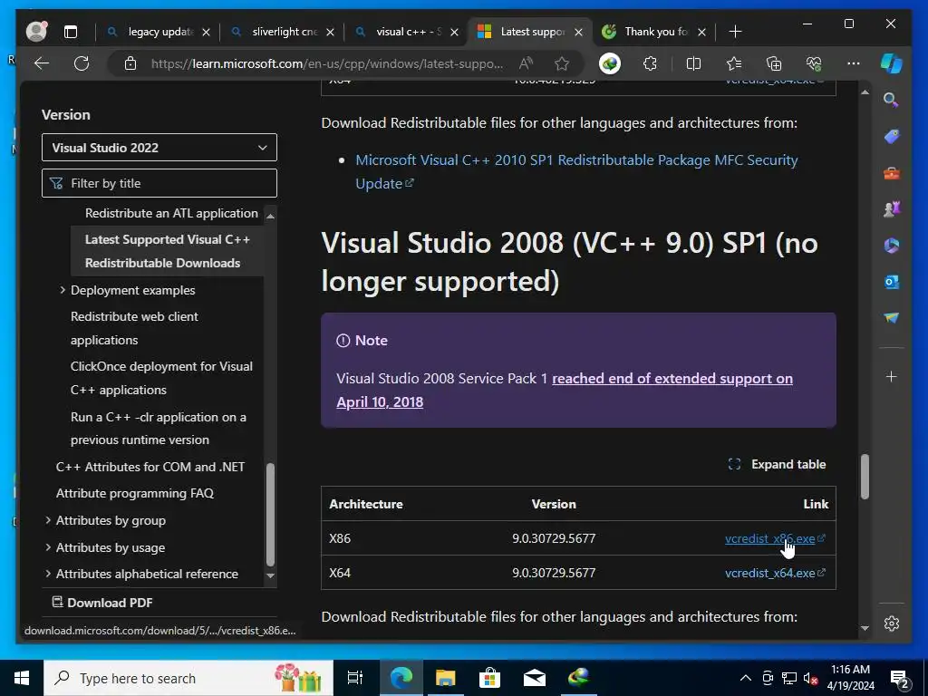Customize sidebar with plus icon
Viewport: 928px width, 696px height.
[x=892, y=376]
